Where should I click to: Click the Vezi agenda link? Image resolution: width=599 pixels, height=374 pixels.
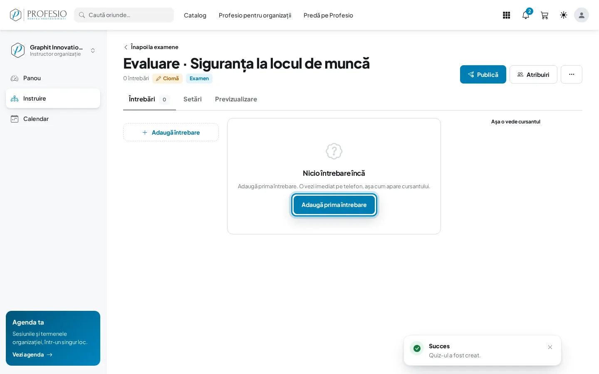pyautogui.click(x=32, y=354)
